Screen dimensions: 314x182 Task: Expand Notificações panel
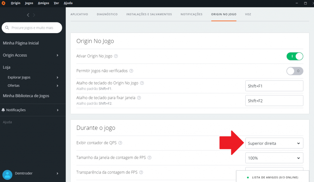tap(57, 110)
